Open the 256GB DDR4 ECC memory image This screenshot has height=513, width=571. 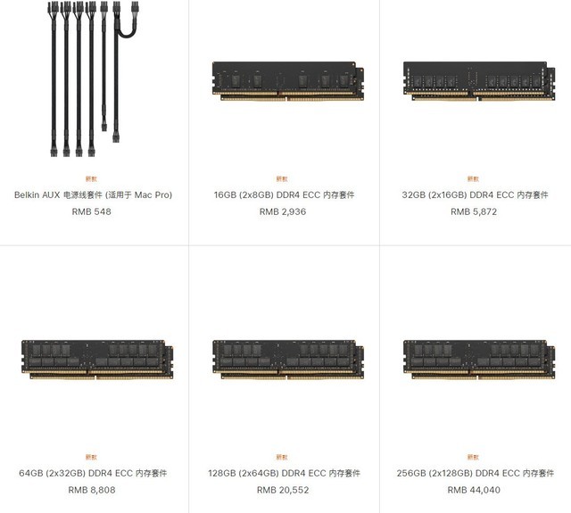coord(479,360)
